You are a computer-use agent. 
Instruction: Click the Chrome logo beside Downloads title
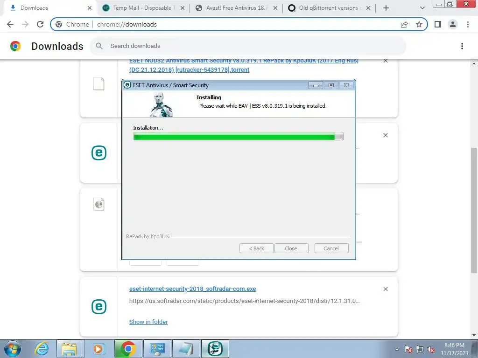point(15,46)
